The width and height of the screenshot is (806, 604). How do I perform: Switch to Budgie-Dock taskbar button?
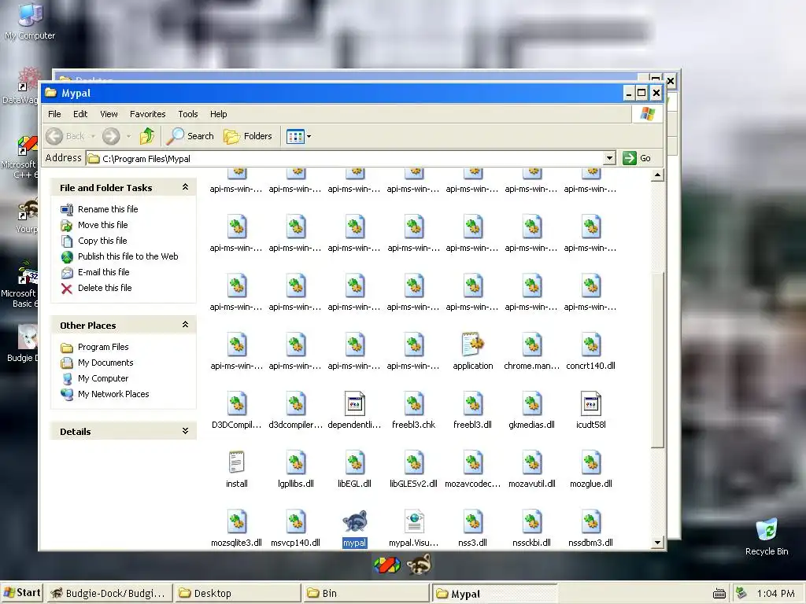point(109,593)
